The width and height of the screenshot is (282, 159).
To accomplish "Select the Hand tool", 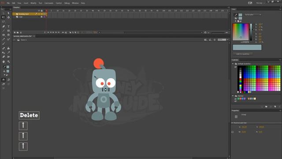I will (4, 62).
